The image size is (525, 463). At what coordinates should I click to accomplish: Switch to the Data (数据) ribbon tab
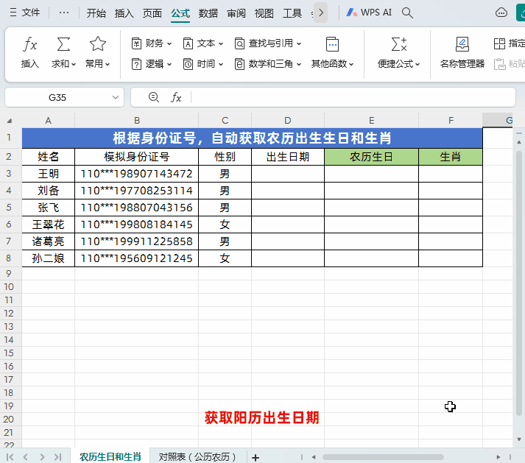[208, 13]
